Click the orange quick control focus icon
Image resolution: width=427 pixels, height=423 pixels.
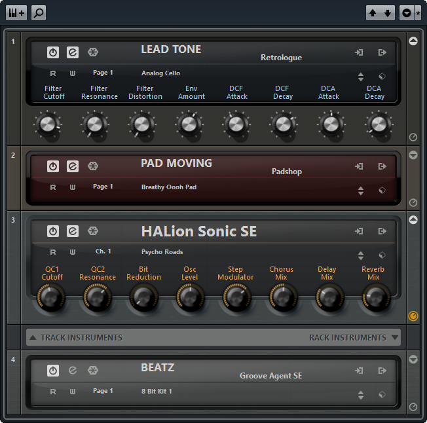413,316
